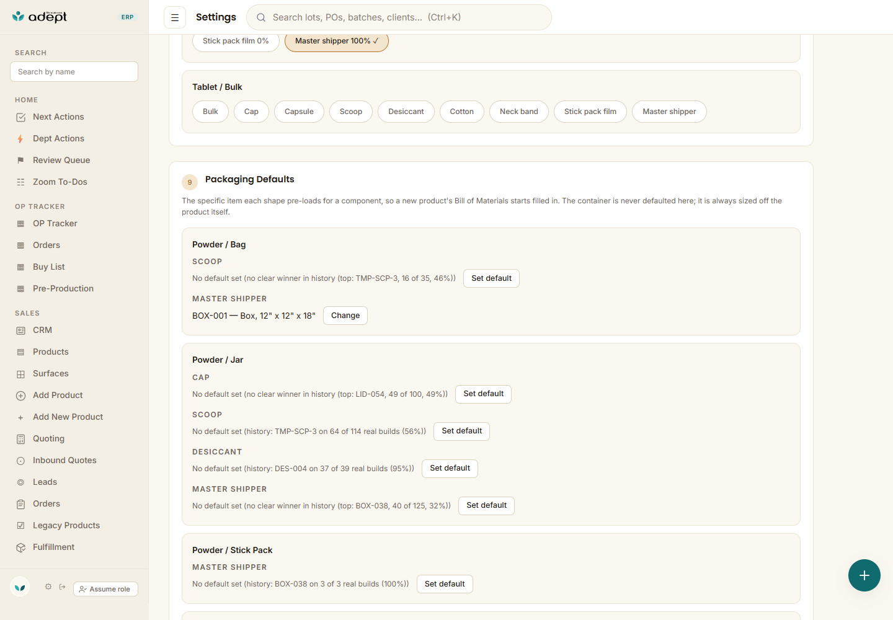Click the sidebar Search by name field
893x620 pixels.
pos(74,71)
